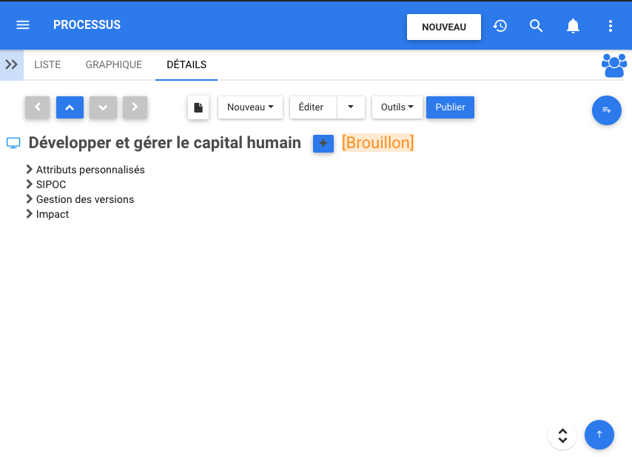Click the blue plus button beside title
The width and height of the screenshot is (632, 457).
[x=323, y=143]
